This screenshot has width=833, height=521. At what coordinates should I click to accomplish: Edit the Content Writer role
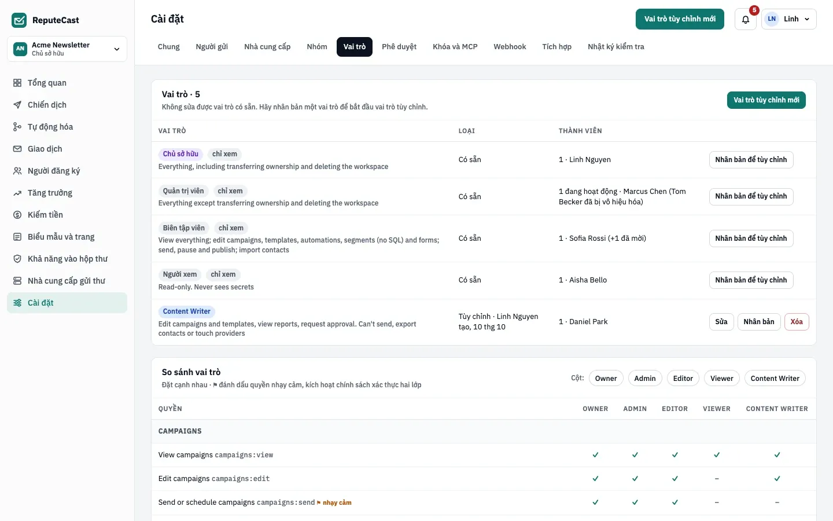721,322
